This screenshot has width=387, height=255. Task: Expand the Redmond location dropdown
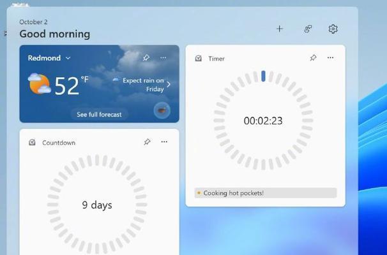click(x=68, y=58)
